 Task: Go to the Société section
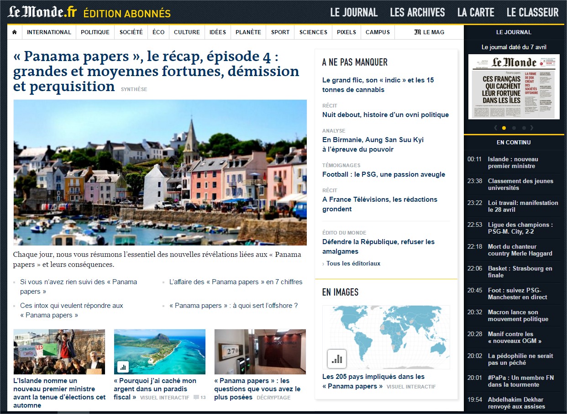point(131,32)
